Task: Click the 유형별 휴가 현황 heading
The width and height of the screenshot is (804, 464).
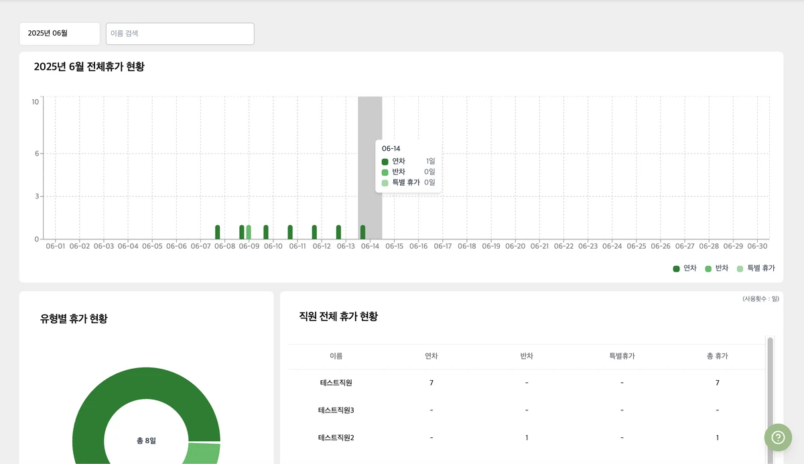Action: tap(74, 318)
